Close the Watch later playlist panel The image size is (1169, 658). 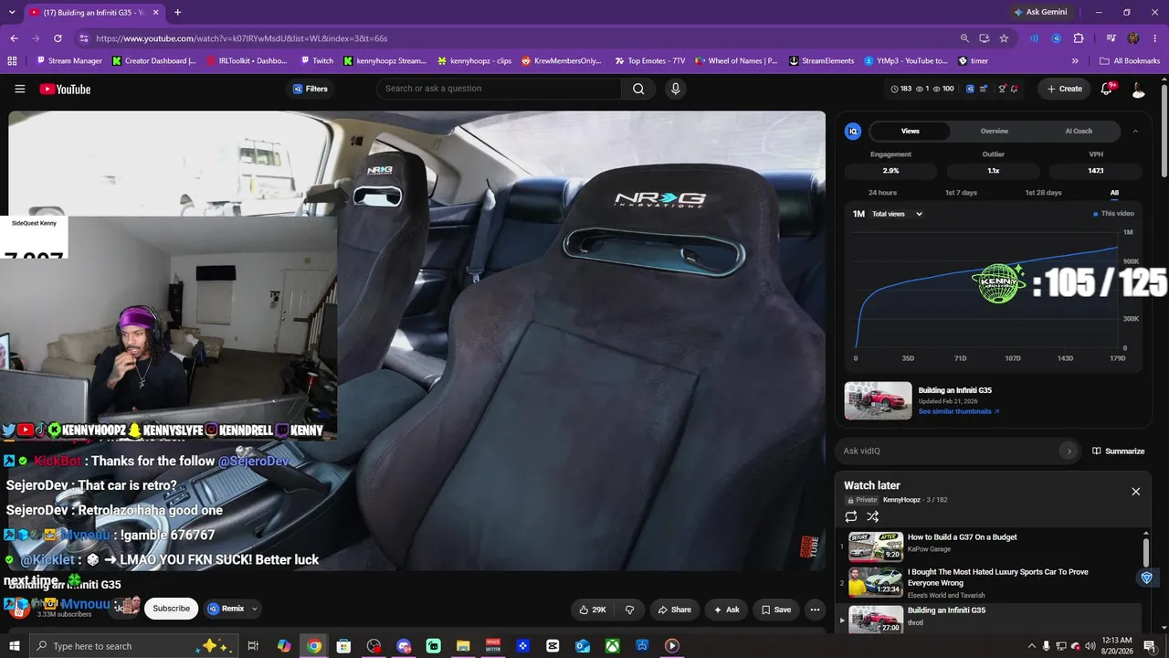[x=1136, y=492]
